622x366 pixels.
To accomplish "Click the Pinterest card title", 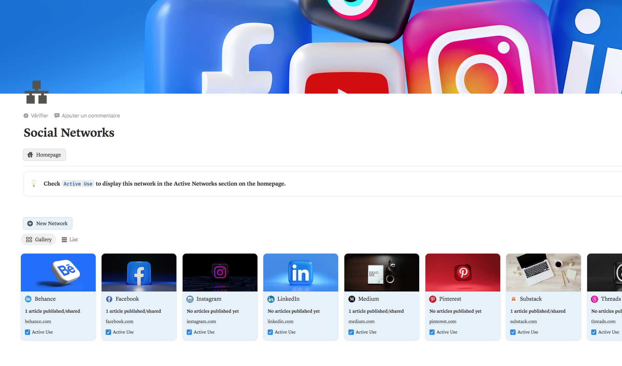I will [450, 299].
